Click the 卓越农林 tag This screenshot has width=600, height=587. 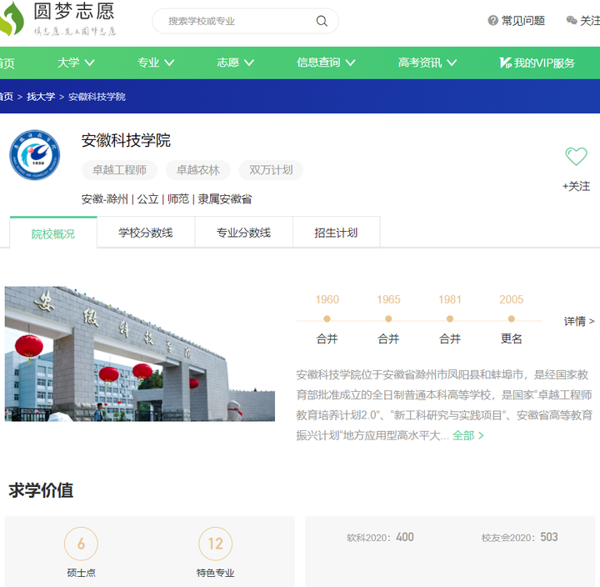click(x=197, y=170)
